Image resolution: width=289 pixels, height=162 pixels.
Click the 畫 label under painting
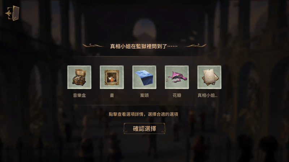coord(112,95)
